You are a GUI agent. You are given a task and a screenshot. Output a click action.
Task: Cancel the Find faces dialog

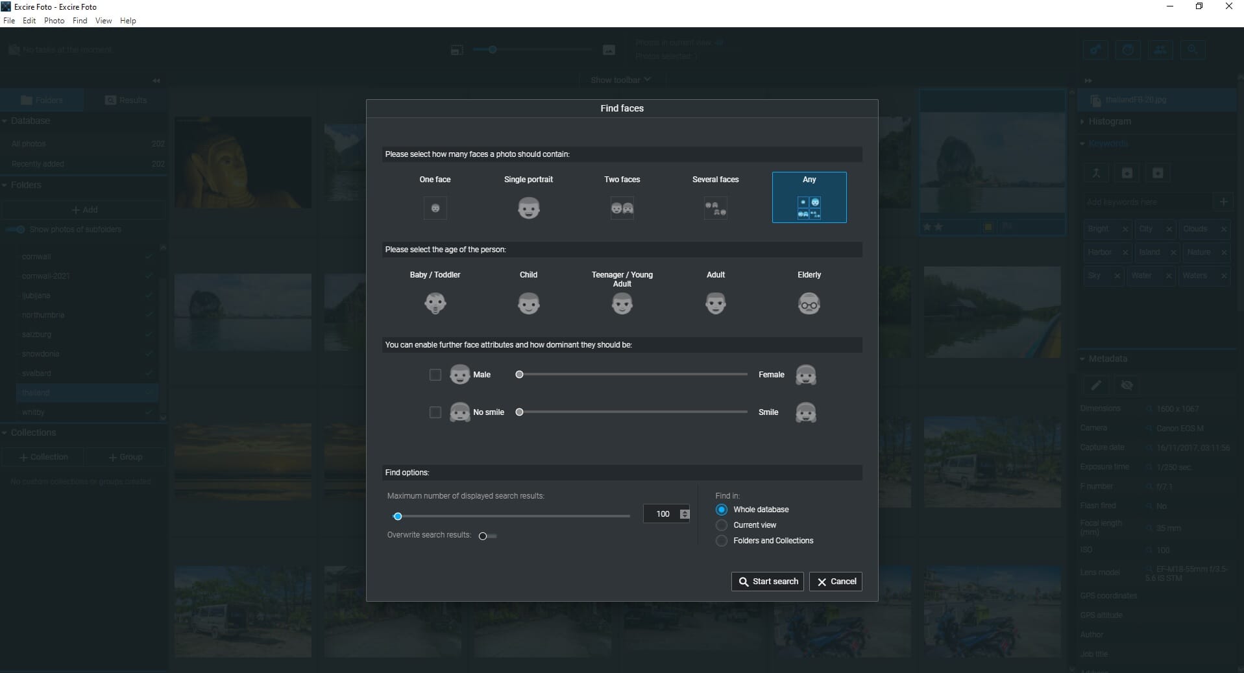pos(836,582)
